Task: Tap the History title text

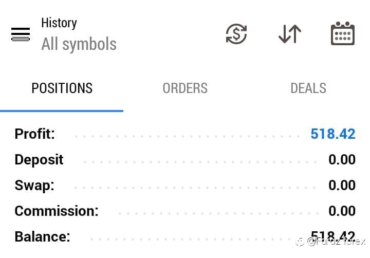Action: coord(59,23)
